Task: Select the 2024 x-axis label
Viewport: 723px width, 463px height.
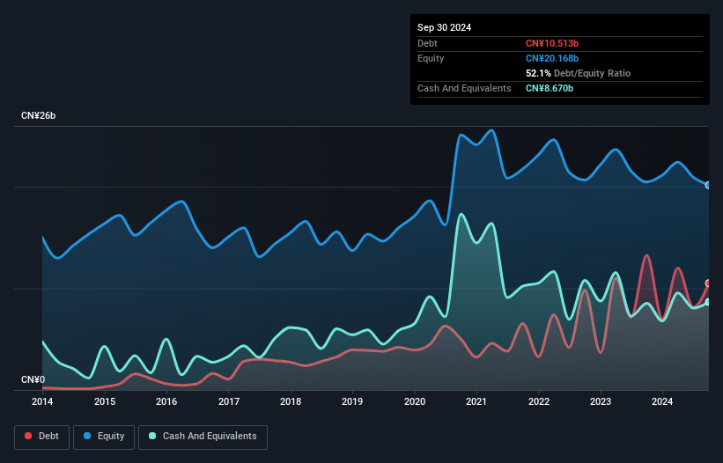Action: pos(662,401)
